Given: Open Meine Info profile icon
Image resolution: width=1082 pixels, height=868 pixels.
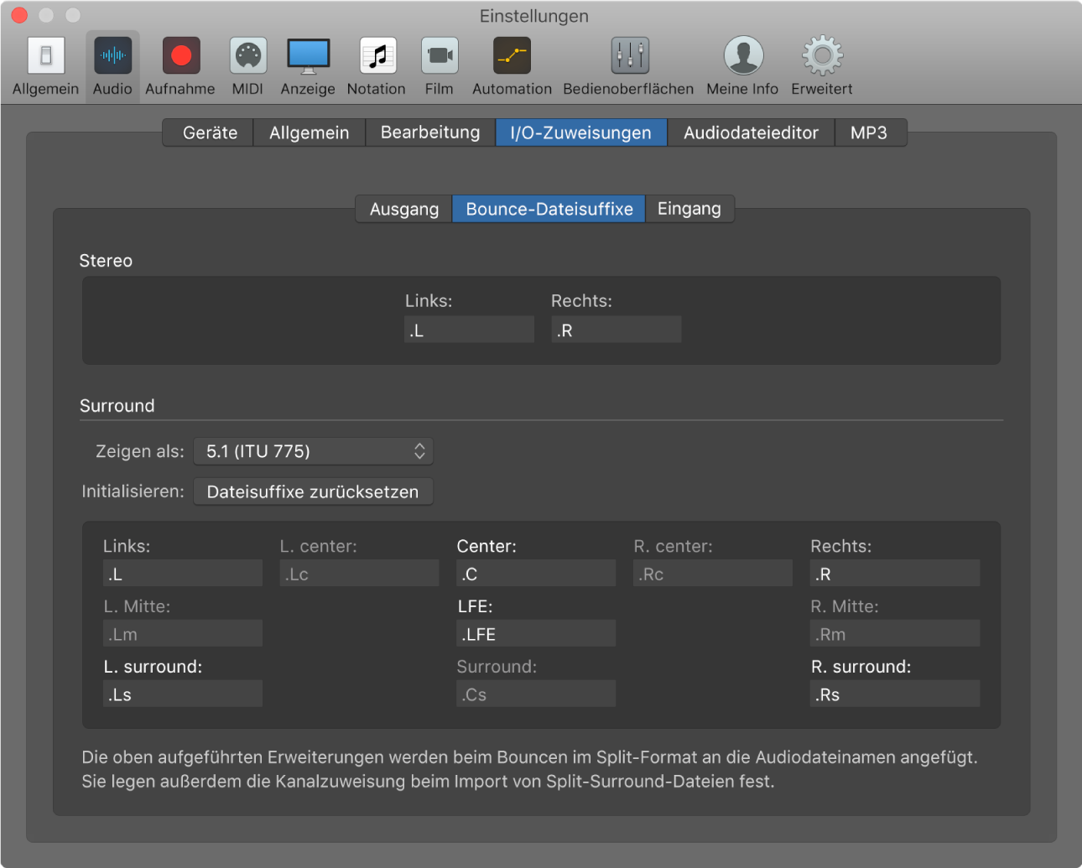Looking at the screenshot, I should tap(742, 56).
